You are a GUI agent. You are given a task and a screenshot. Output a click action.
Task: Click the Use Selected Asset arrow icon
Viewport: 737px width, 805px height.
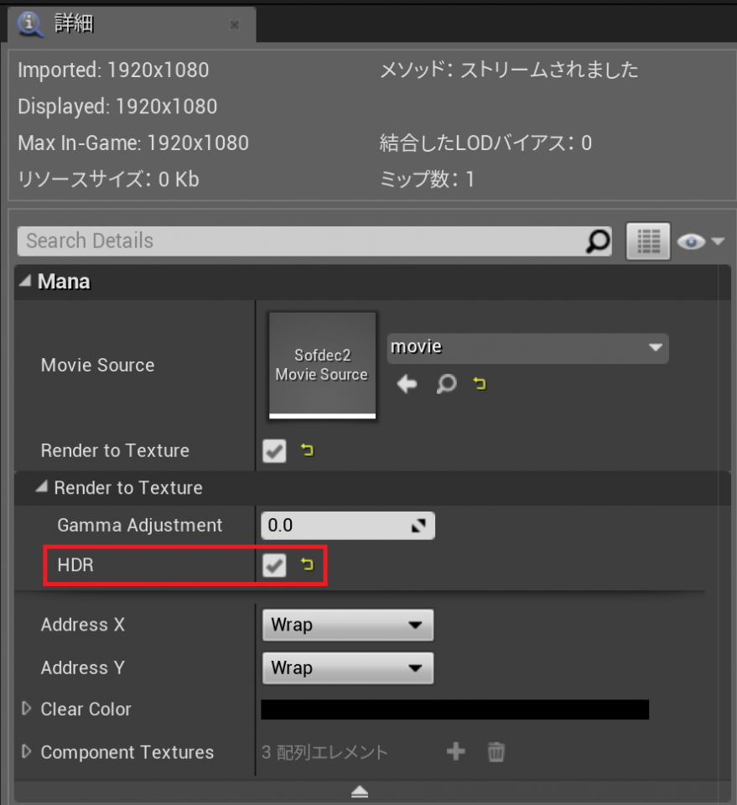click(407, 383)
